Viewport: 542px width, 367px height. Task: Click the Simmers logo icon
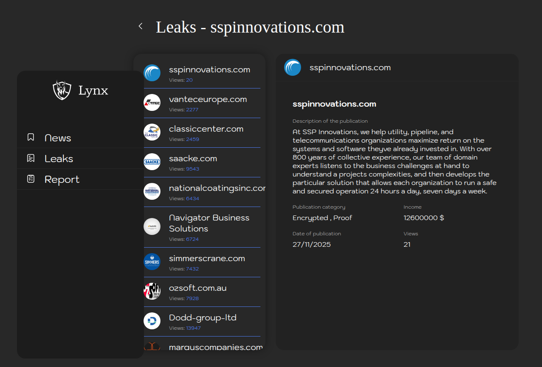coord(152,262)
